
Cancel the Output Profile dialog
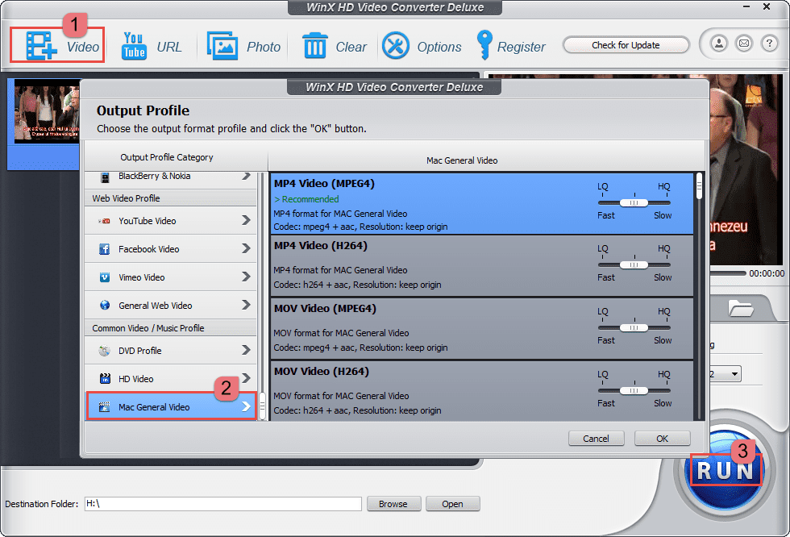[596, 439]
